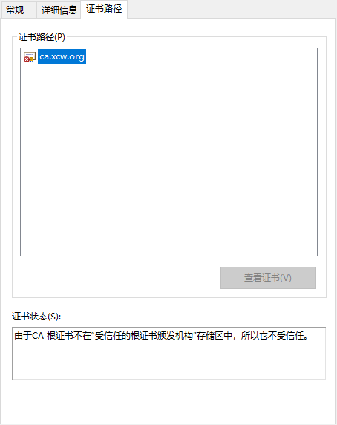337x425 pixels.
Task: Click the blank dialog area below 证书状态 box
Action: (x=168, y=401)
